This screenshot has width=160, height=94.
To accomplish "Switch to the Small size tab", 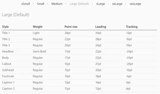I will [x=40, y=4].
